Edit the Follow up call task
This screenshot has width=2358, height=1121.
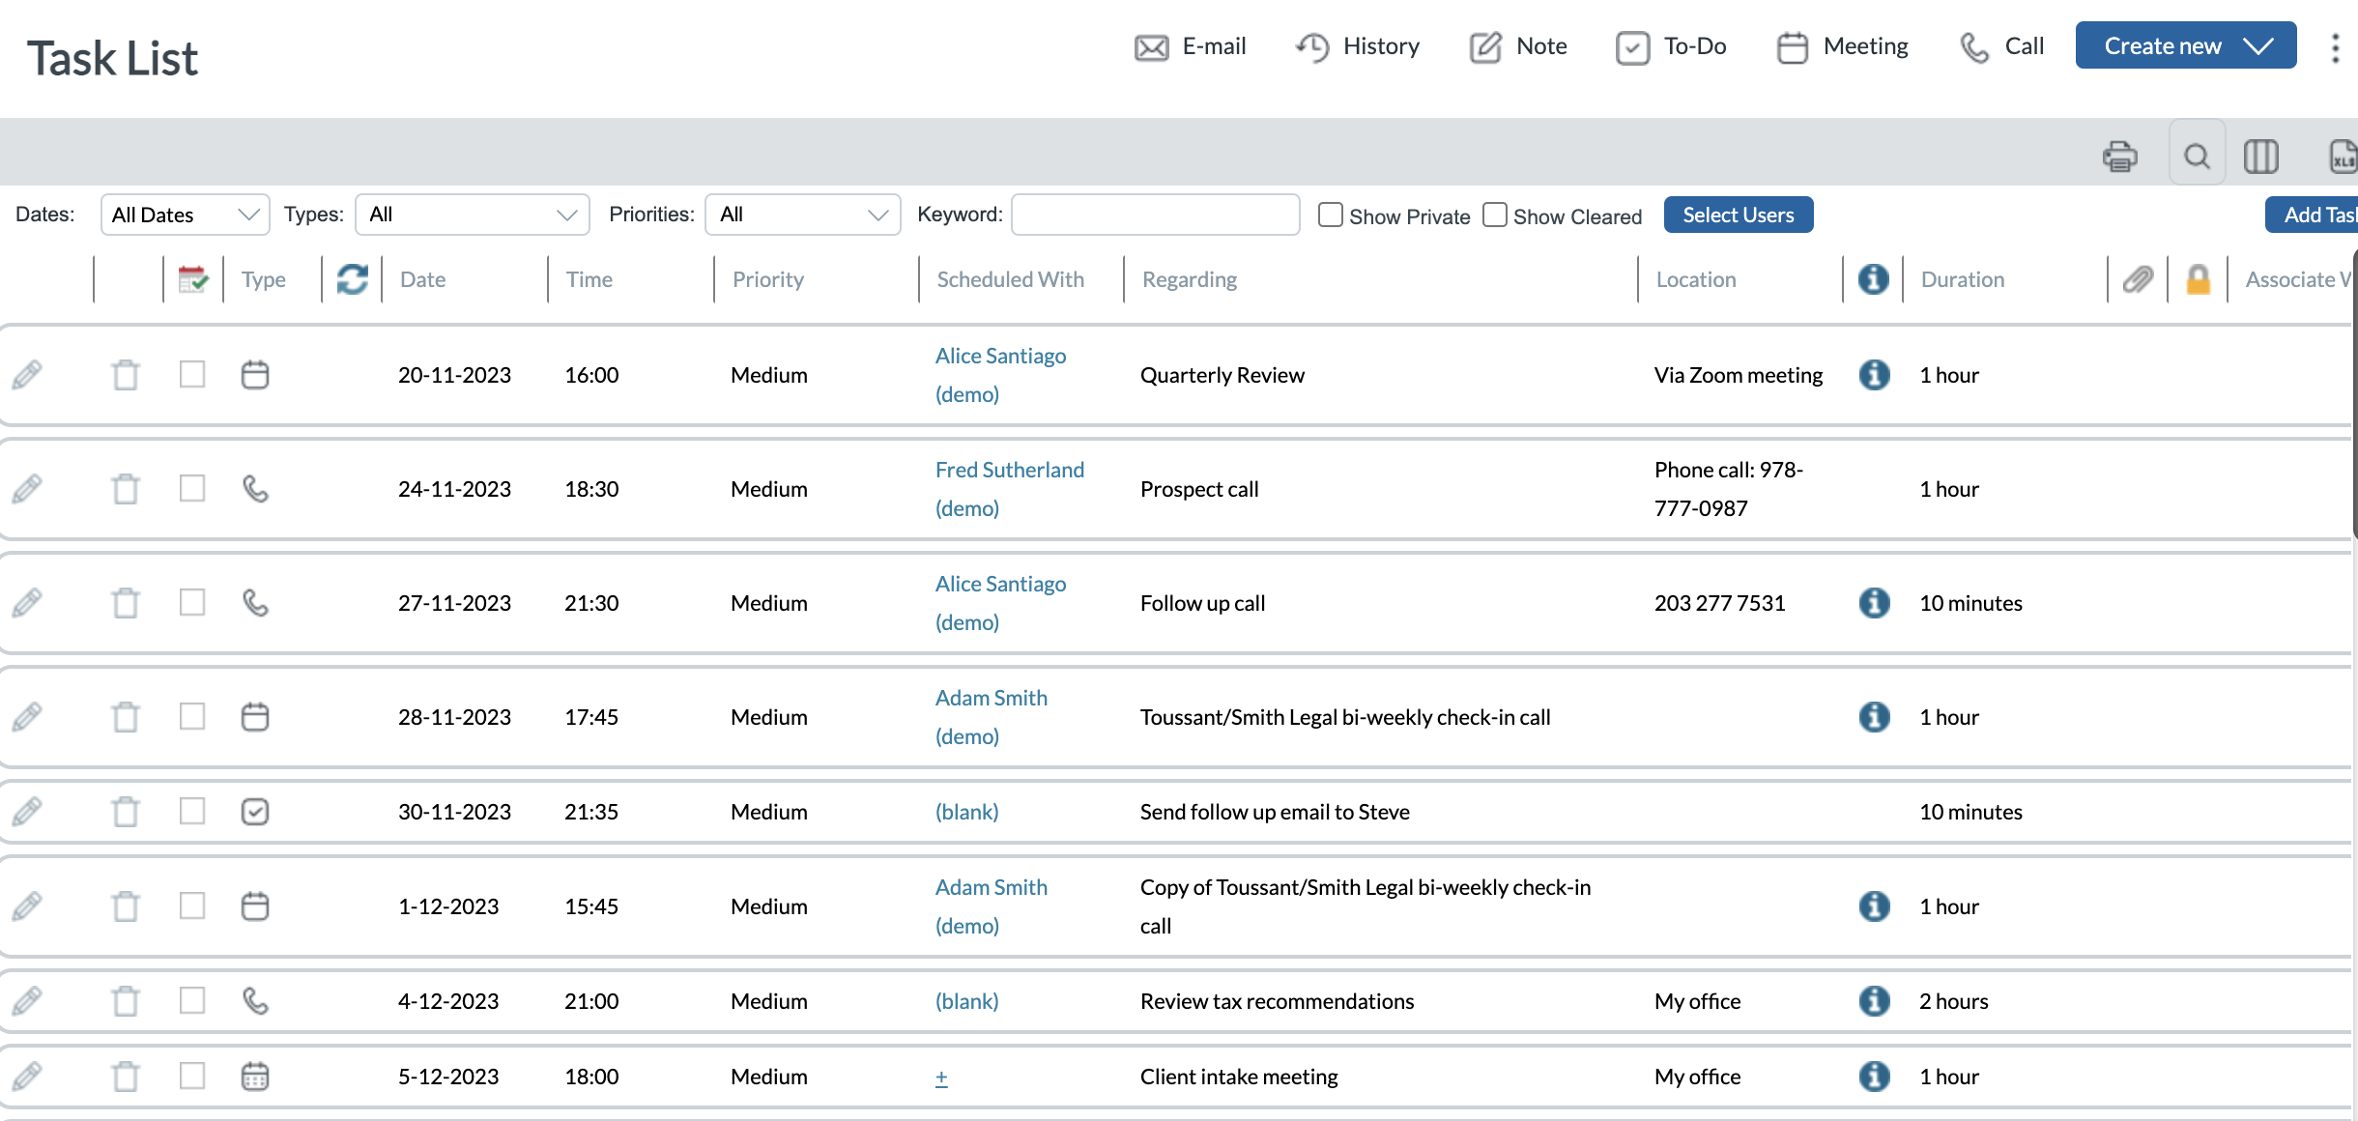(x=27, y=603)
